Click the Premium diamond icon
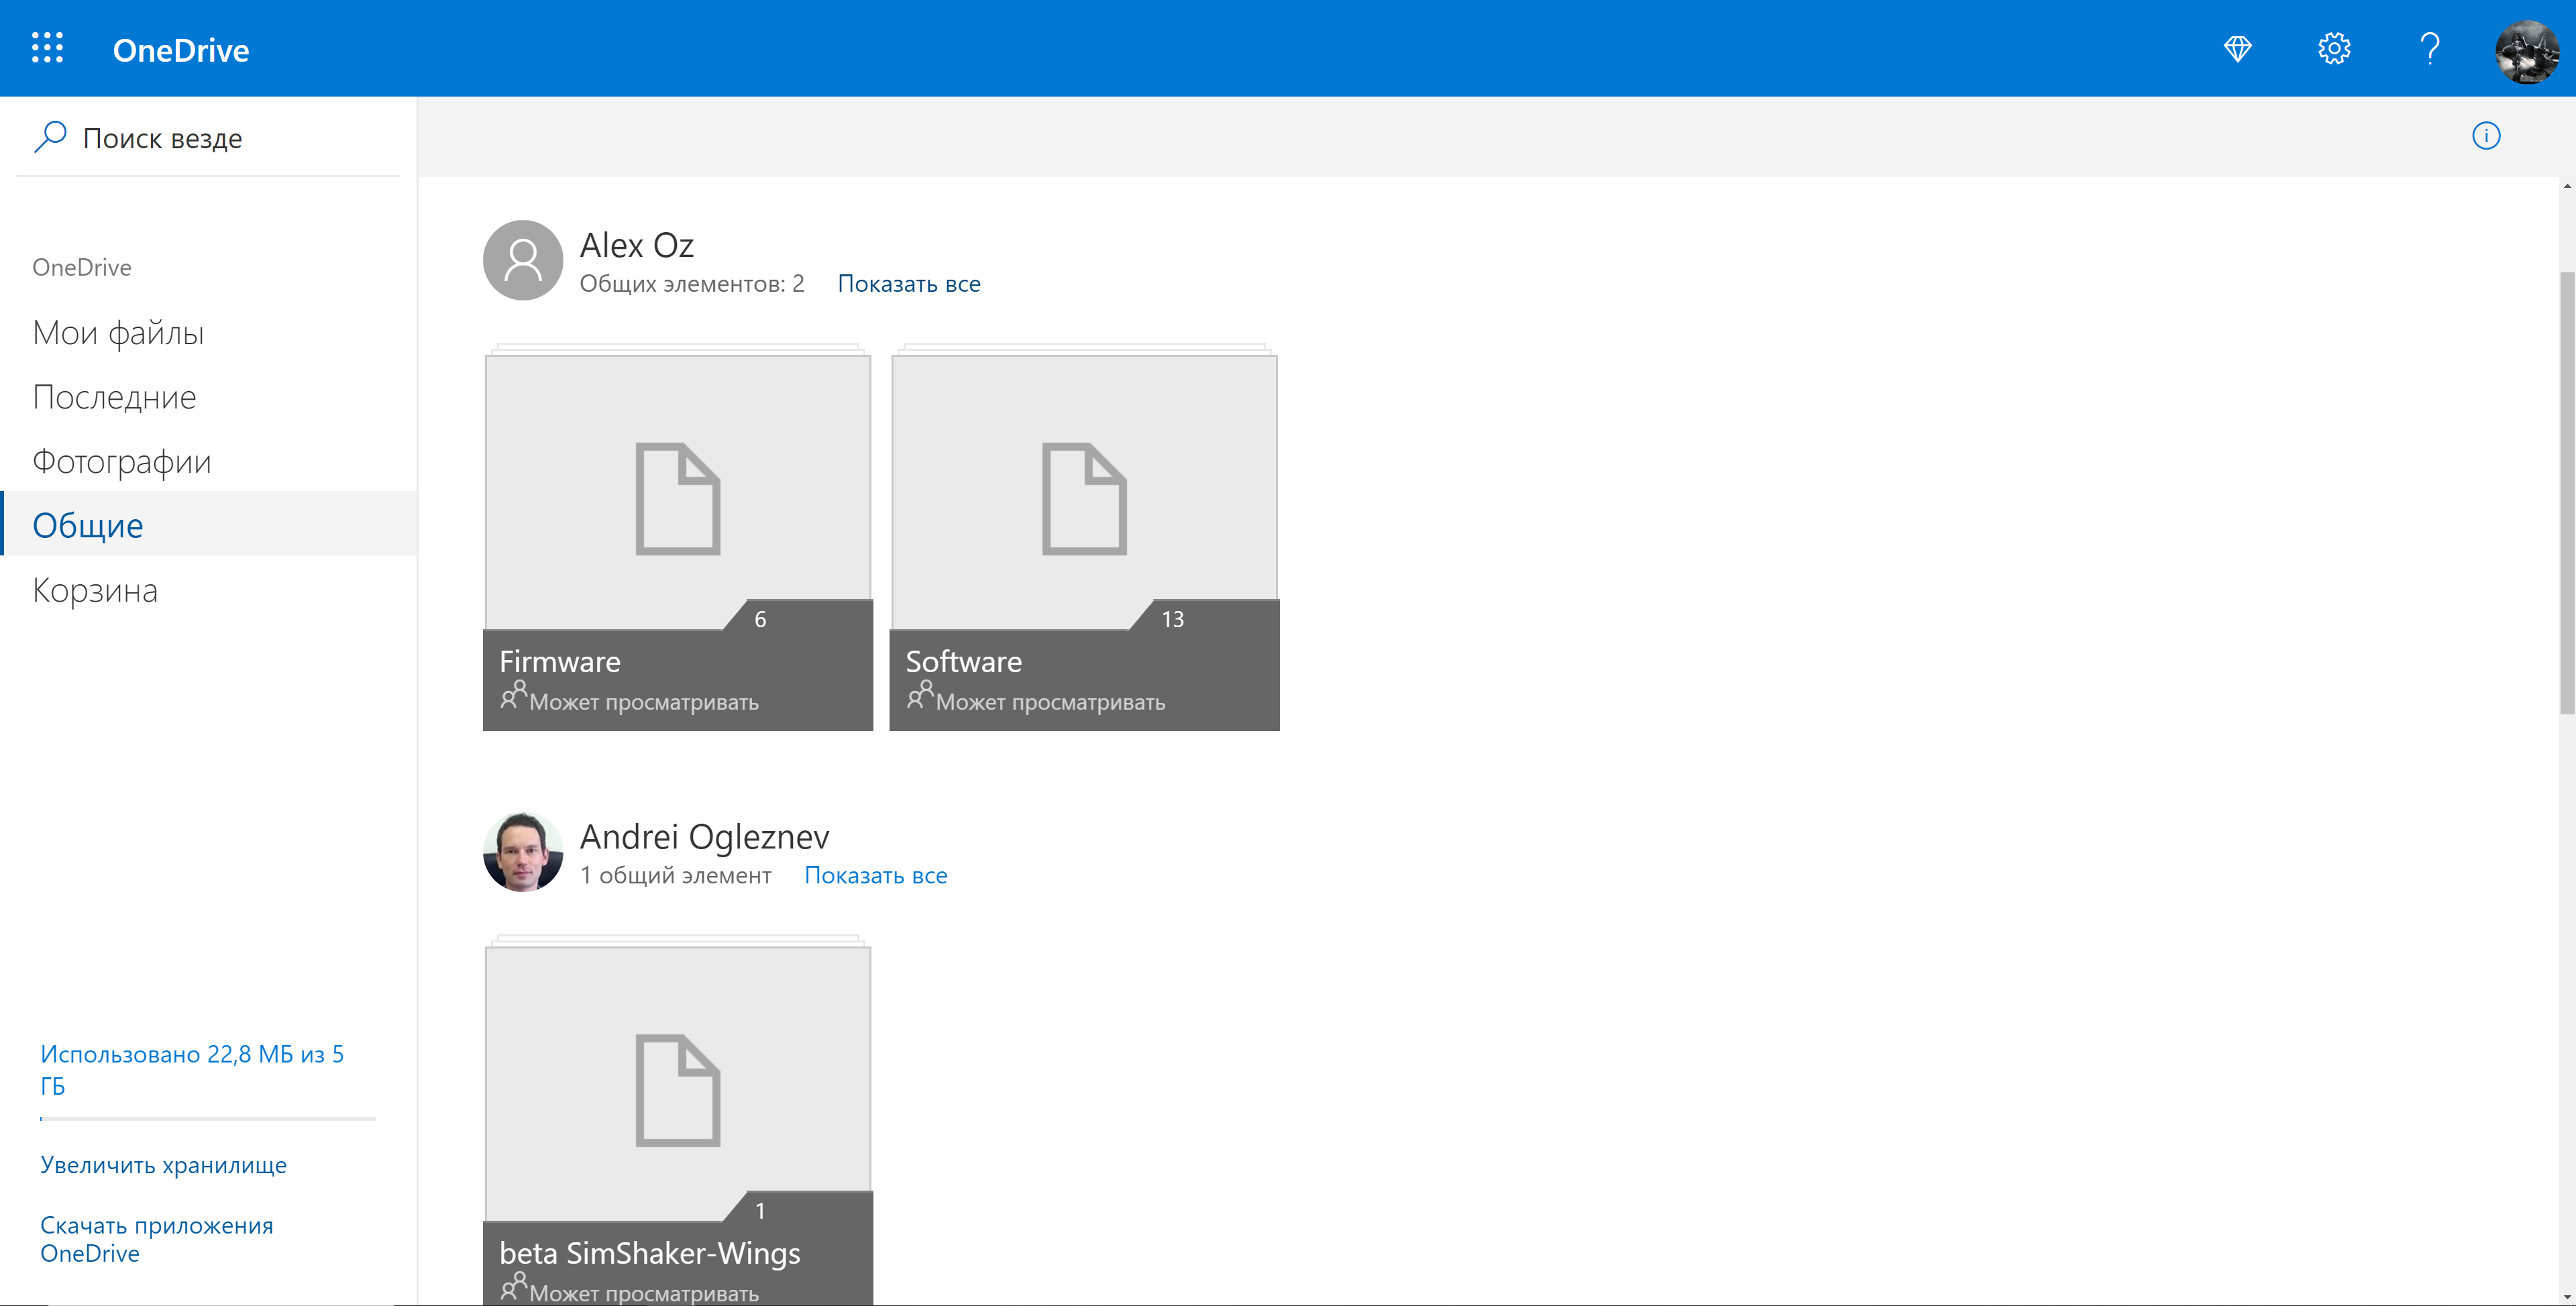 [x=2237, y=48]
